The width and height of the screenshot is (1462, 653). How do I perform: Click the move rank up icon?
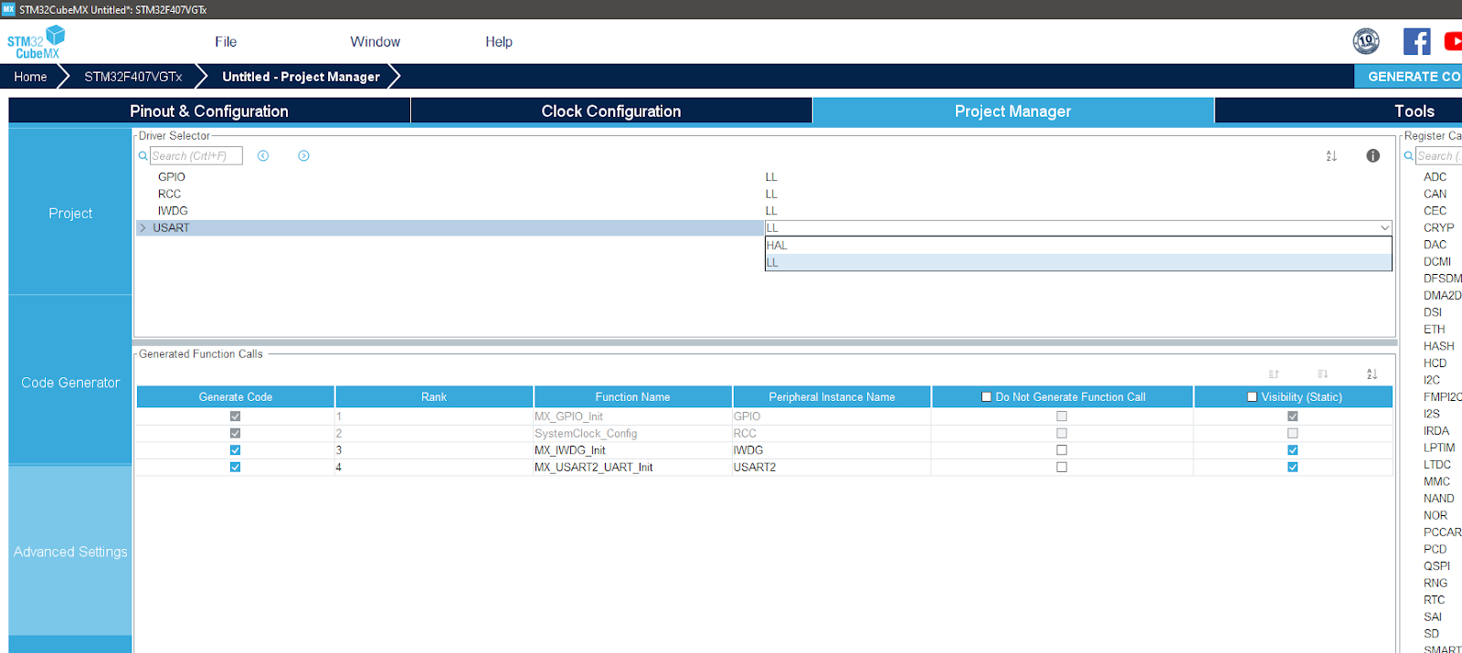point(1274,374)
